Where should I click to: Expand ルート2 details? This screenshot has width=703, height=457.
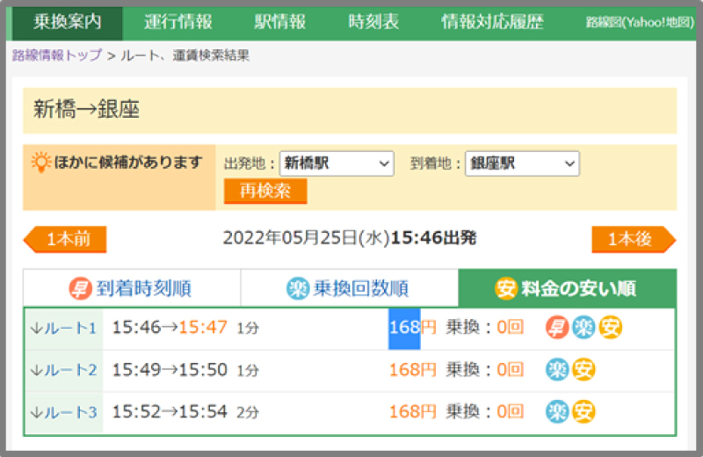coord(62,370)
